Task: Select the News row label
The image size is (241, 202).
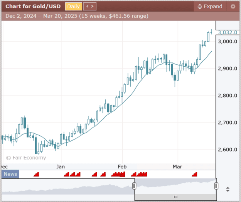Action: coord(10,174)
